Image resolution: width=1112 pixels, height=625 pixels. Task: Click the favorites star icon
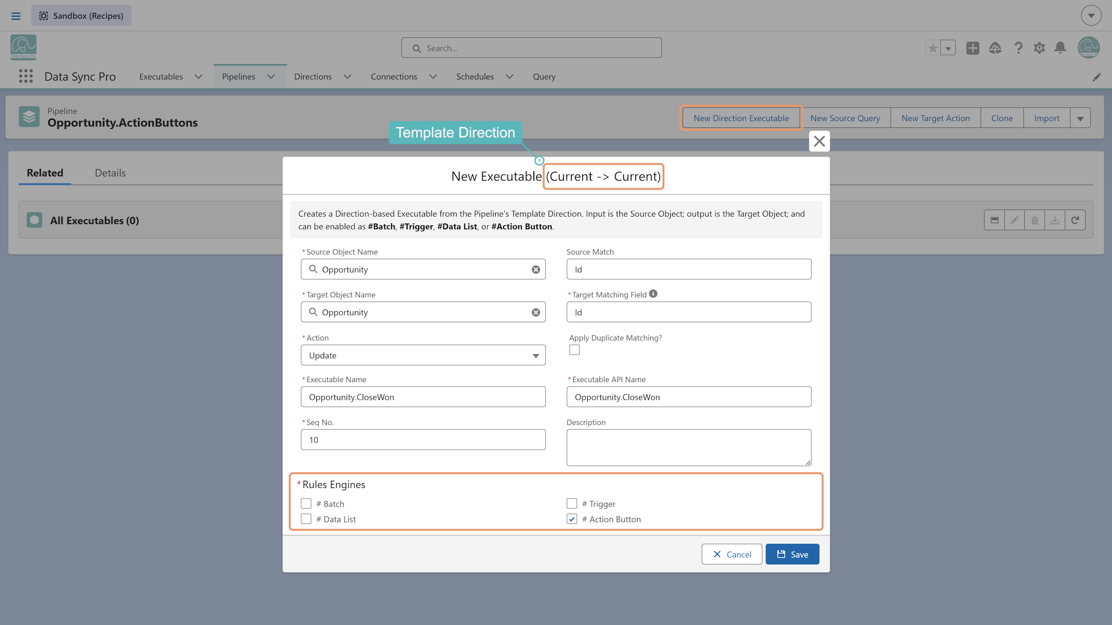tap(933, 48)
